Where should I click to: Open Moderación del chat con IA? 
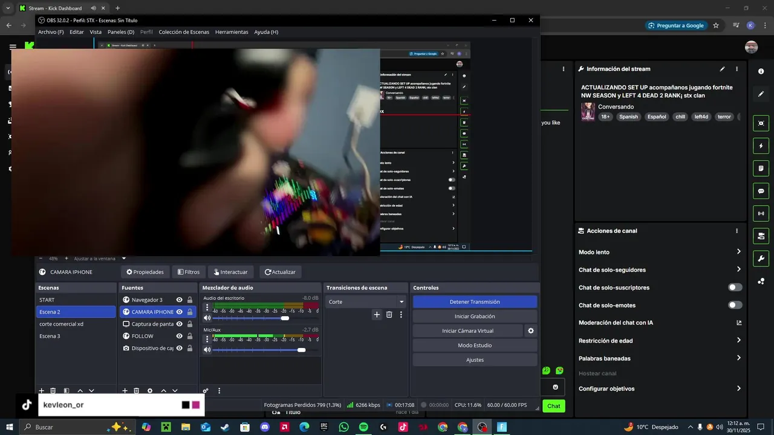pos(739,323)
